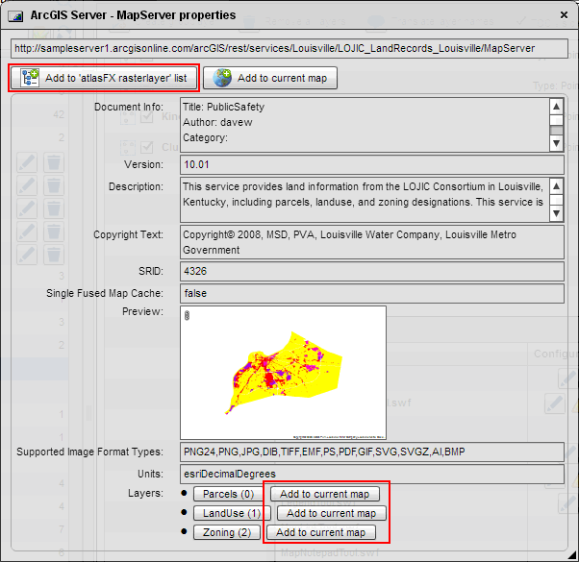The width and height of the screenshot is (579, 562).
Task: Close the MapServer properties dialog
Action: coord(564,14)
